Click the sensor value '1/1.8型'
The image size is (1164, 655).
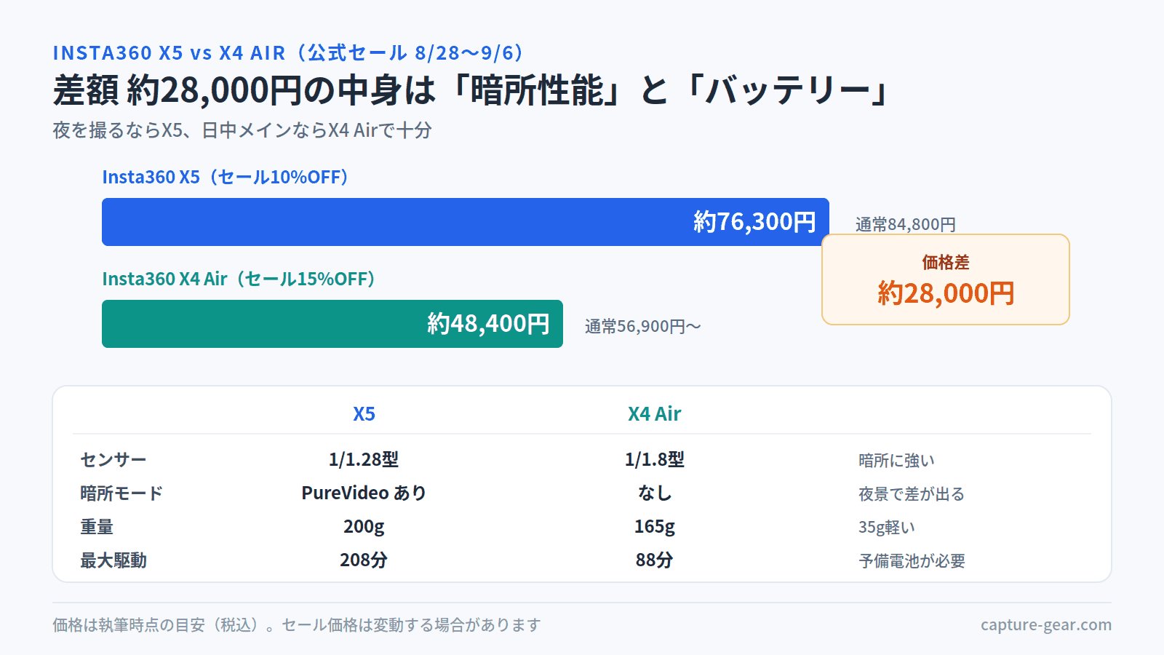[655, 459]
